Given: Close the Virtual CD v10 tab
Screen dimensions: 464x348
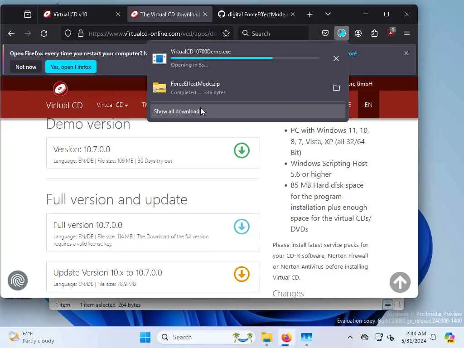Looking at the screenshot, I should point(118,14).
